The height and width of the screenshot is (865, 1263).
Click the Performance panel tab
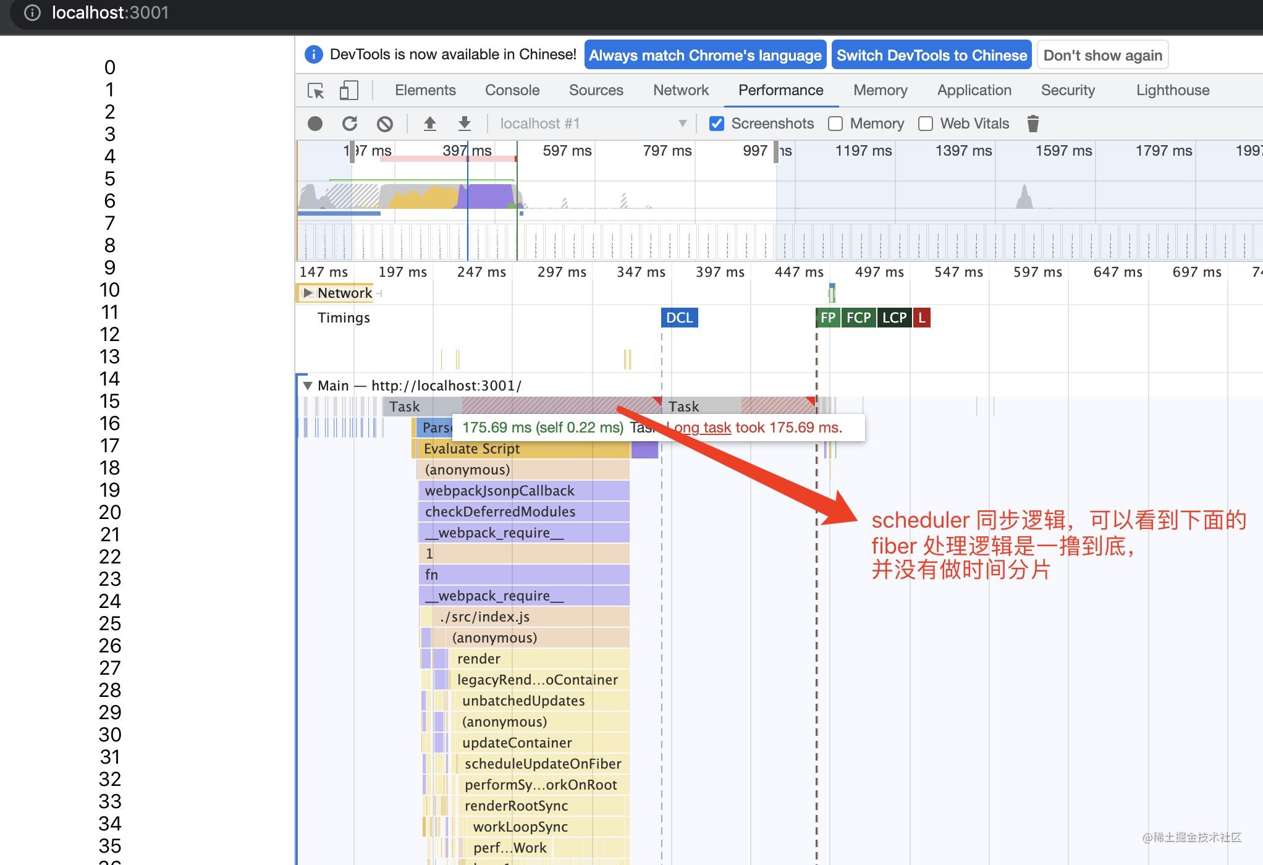tap(779, 90)
